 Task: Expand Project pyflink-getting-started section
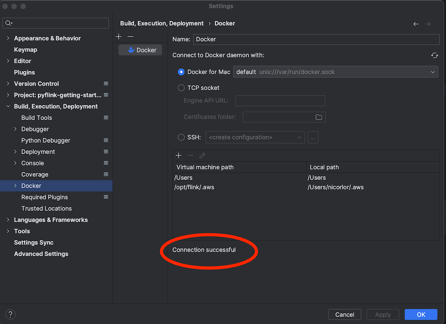point(8,95)
